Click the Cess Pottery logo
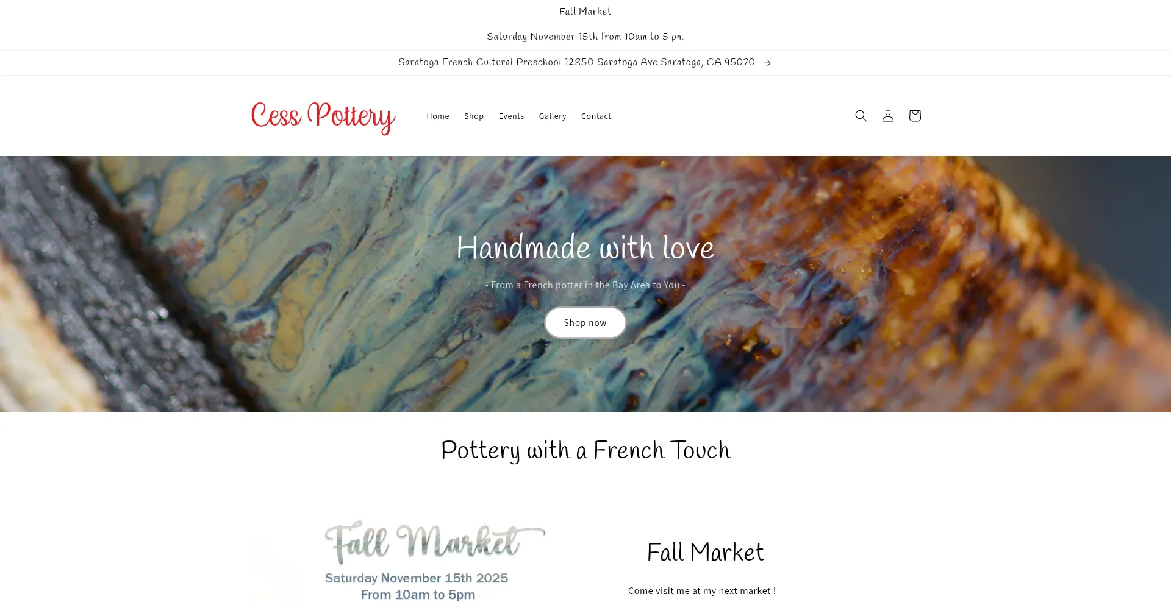Image resolution: width=1171 pixels, height=605 pixels. 323,116
